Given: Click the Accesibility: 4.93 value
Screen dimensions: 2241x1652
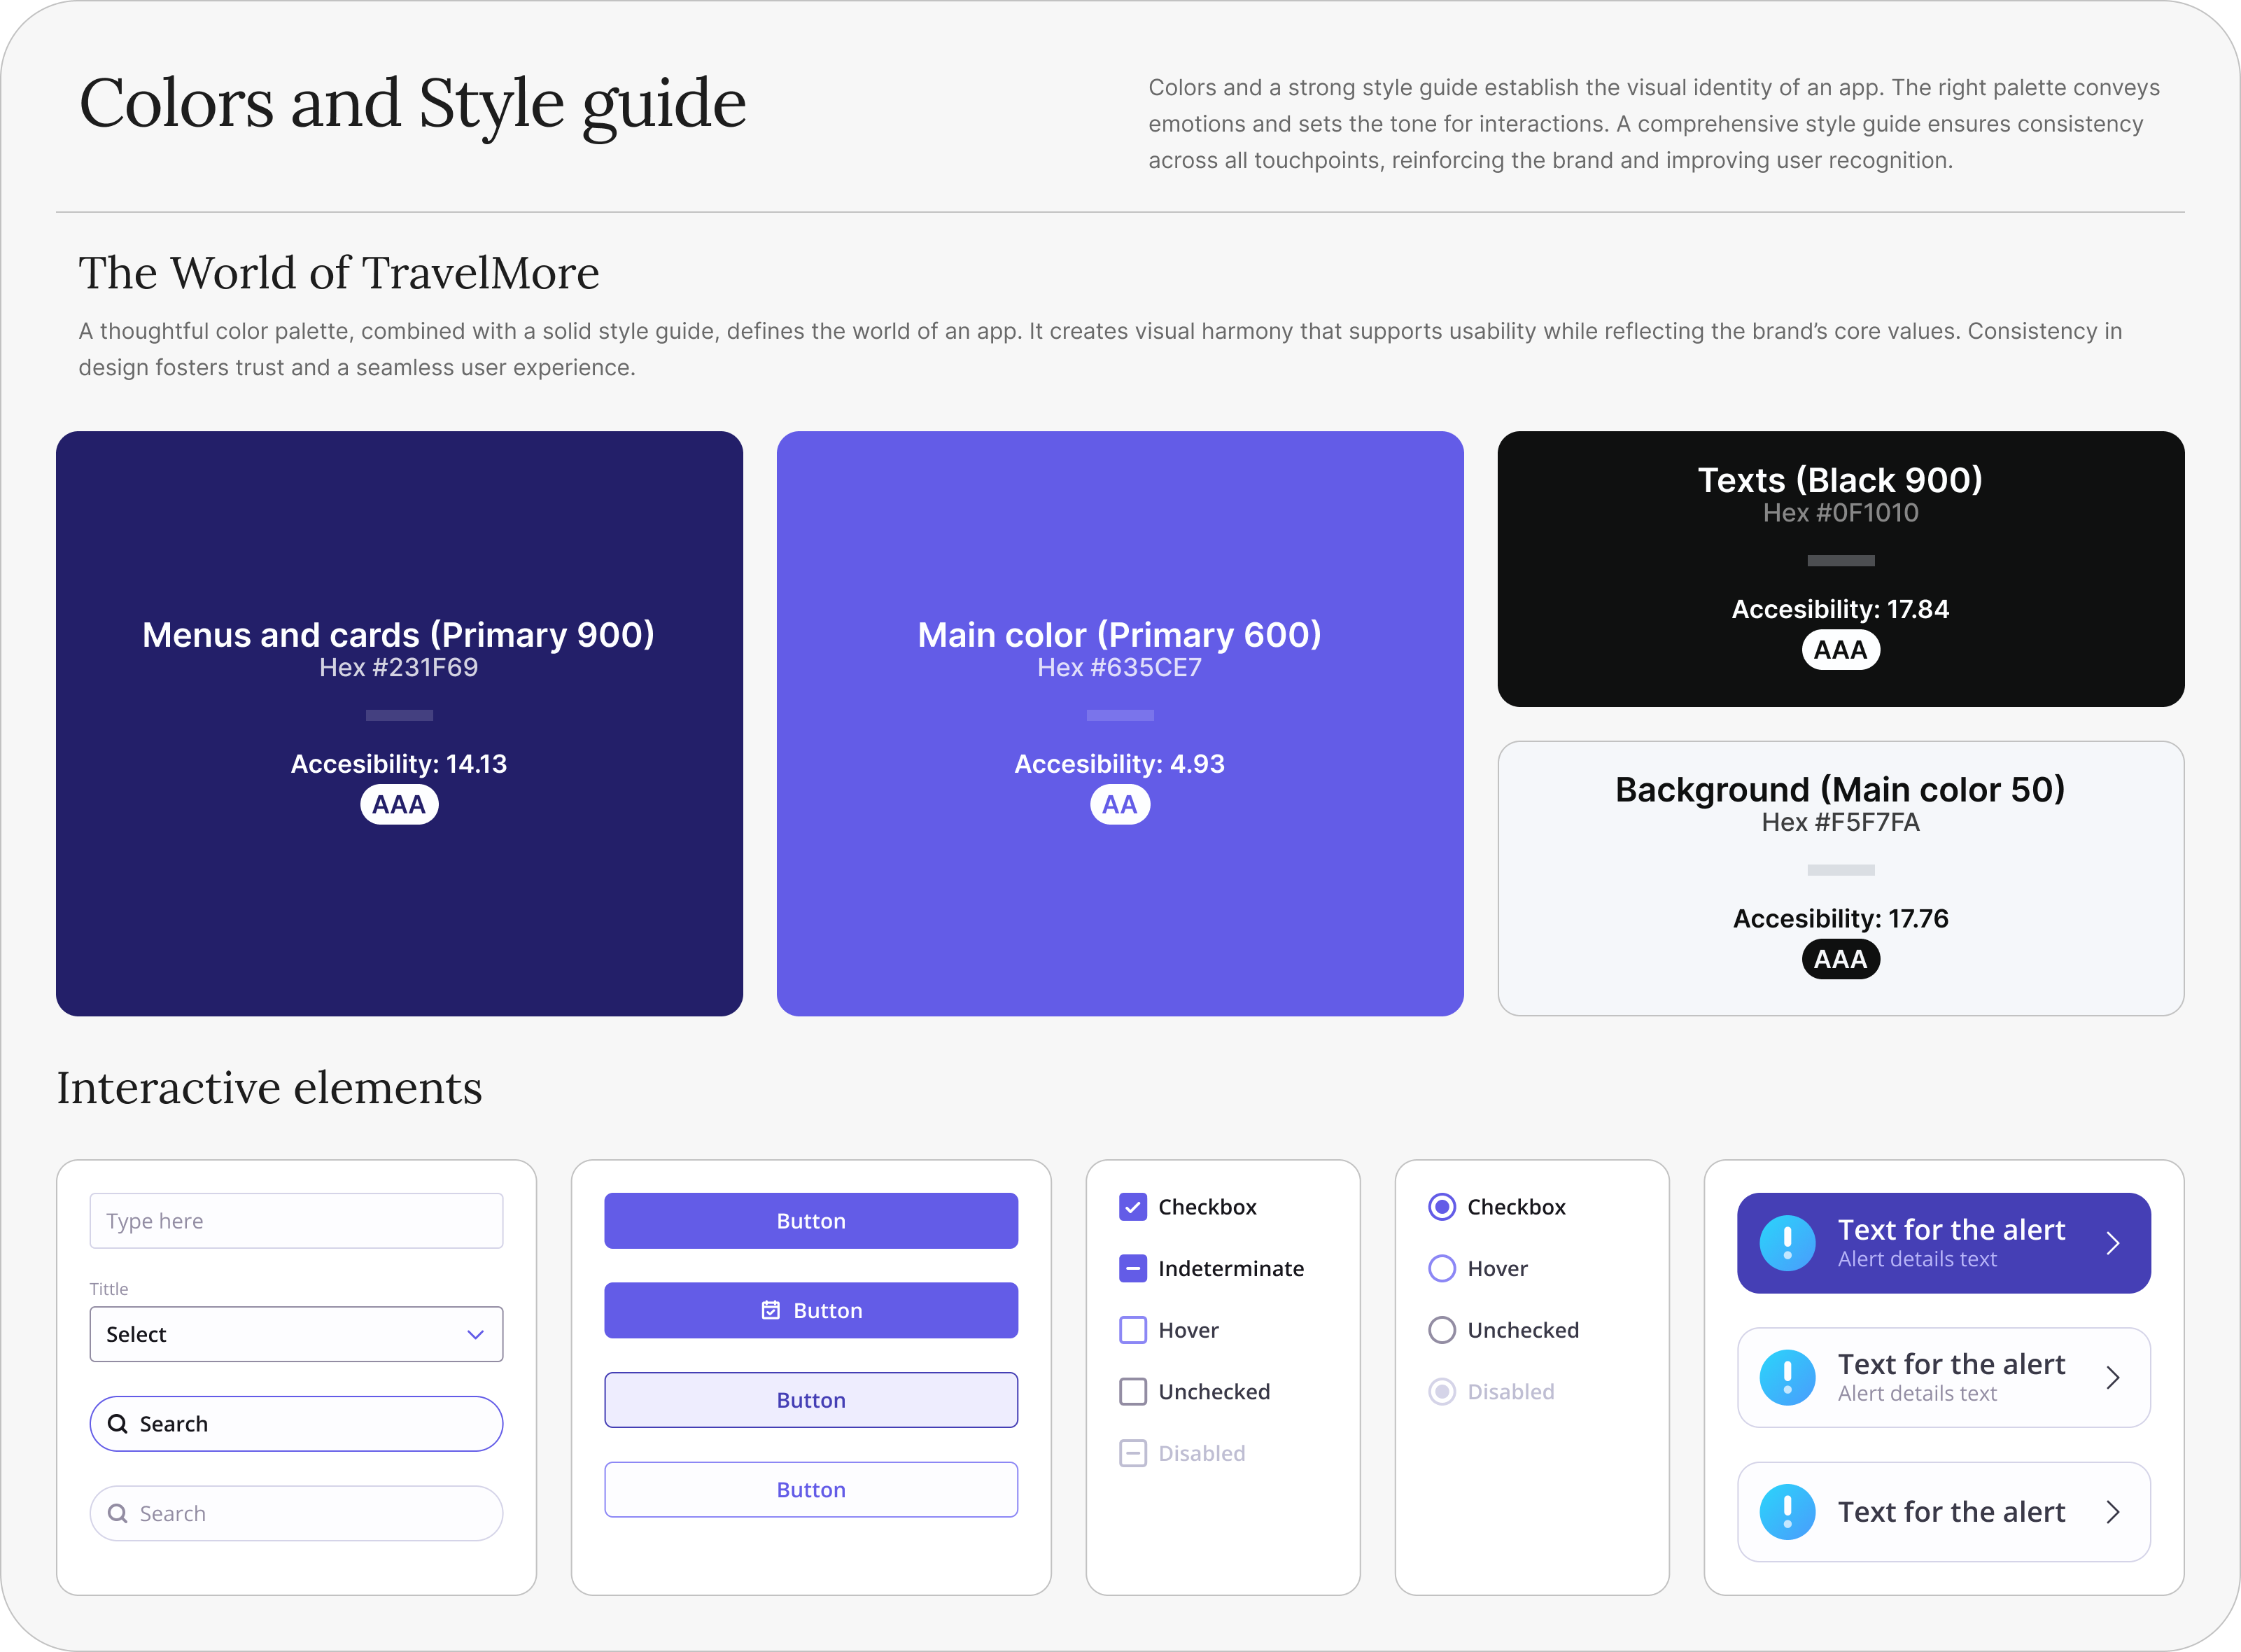Looking at the screenshot, I should pyautogui.click(x=1120, y=764).
